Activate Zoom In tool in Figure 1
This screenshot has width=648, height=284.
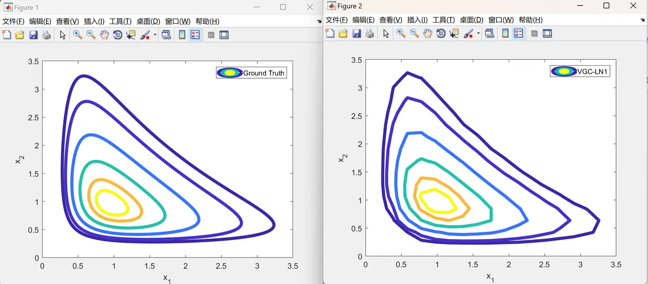tap(77, 35)
